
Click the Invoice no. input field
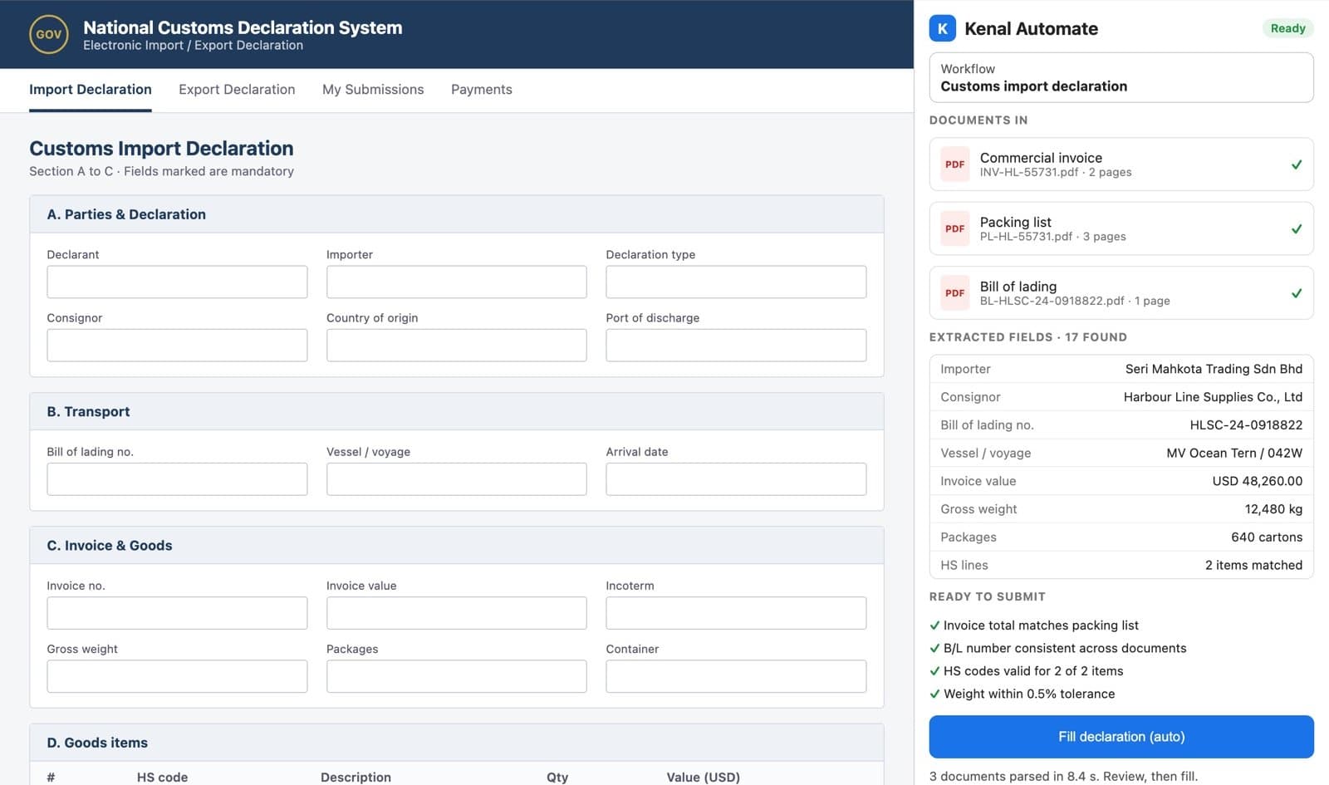tap(177, 613)
